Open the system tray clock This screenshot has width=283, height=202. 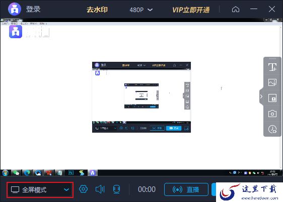(272, 173)
